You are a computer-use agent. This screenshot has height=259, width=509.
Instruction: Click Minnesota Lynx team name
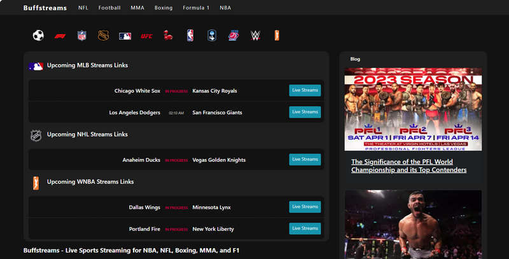[212, 207]
